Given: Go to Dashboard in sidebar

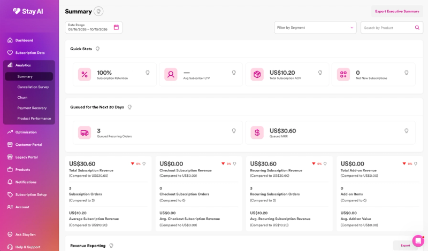Looking at the screenshot, I should 24,40.
